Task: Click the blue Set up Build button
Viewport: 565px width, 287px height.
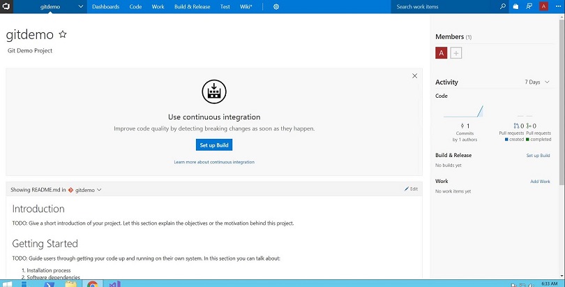Action: pyautogui.click(x=214, y=145)
